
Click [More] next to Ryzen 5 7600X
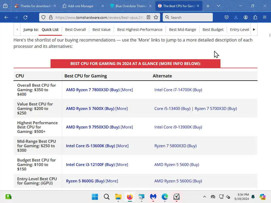121,109
